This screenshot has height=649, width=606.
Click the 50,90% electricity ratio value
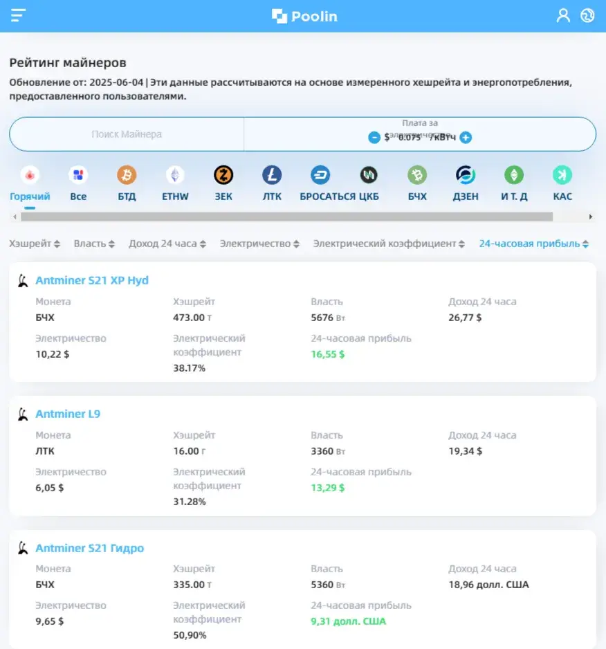[x=190, y=635]
